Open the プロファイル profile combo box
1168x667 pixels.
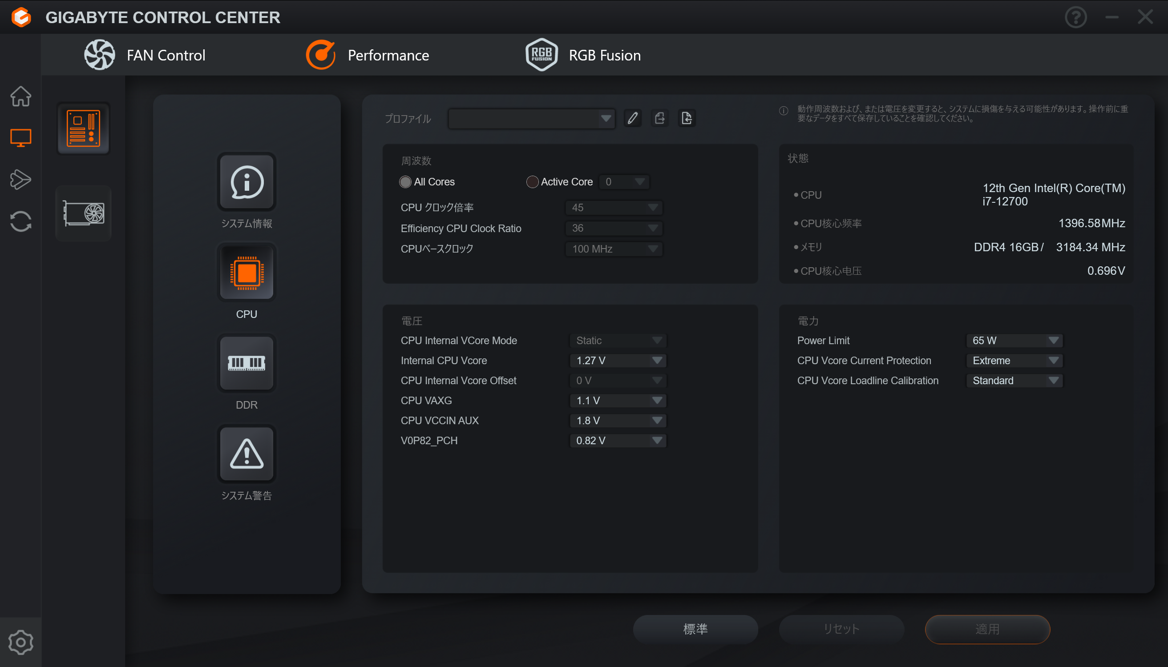(531, 119)
